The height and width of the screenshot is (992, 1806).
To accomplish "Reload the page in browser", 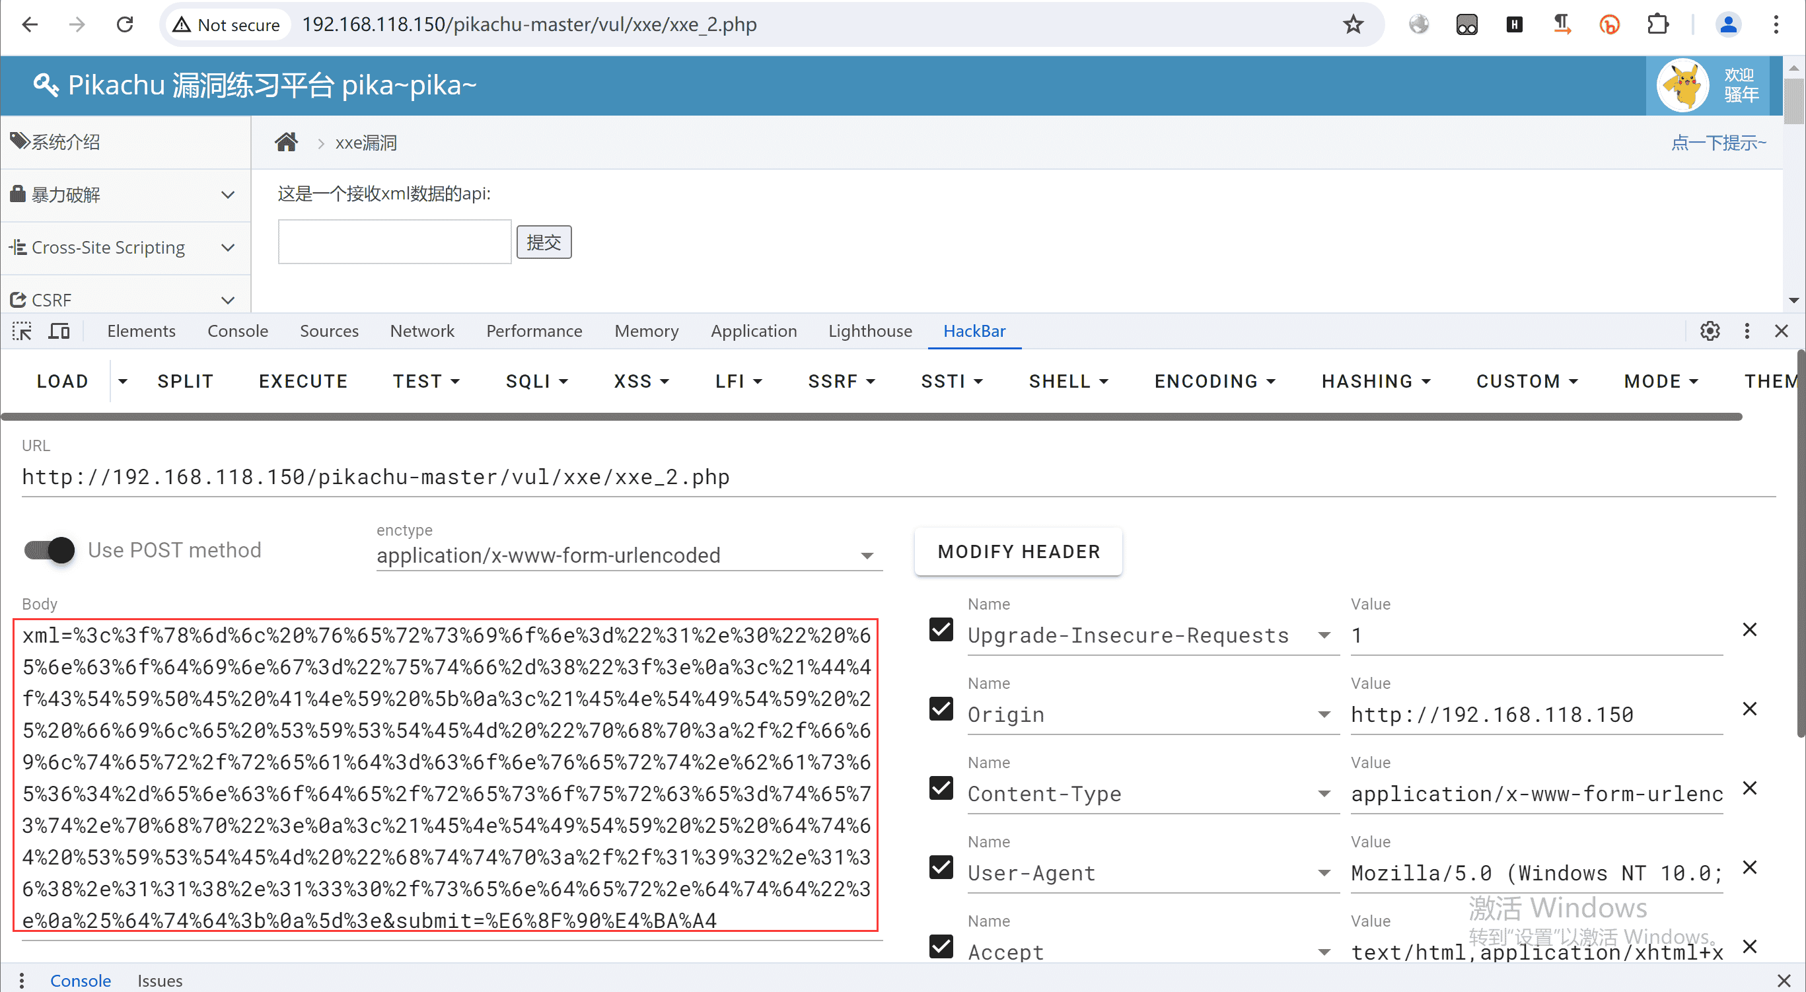I will 125,24.
